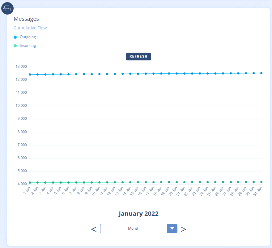
Task: Open the Month period dropdown arrow
Action: (x=172, y=228)
